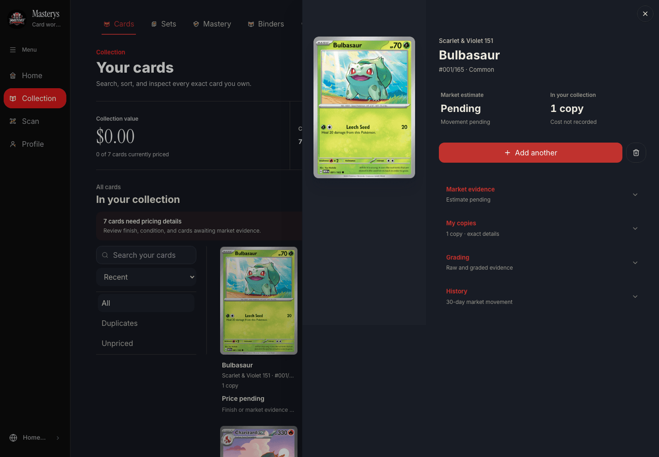Image resolution: width=659 pixels, height=457 pixels.
Task: Switch to the Sets tab
Action: [163, 24]
